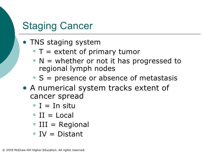
Task: Select the 'III = Regional' line
Action: [x=64, y=125]
